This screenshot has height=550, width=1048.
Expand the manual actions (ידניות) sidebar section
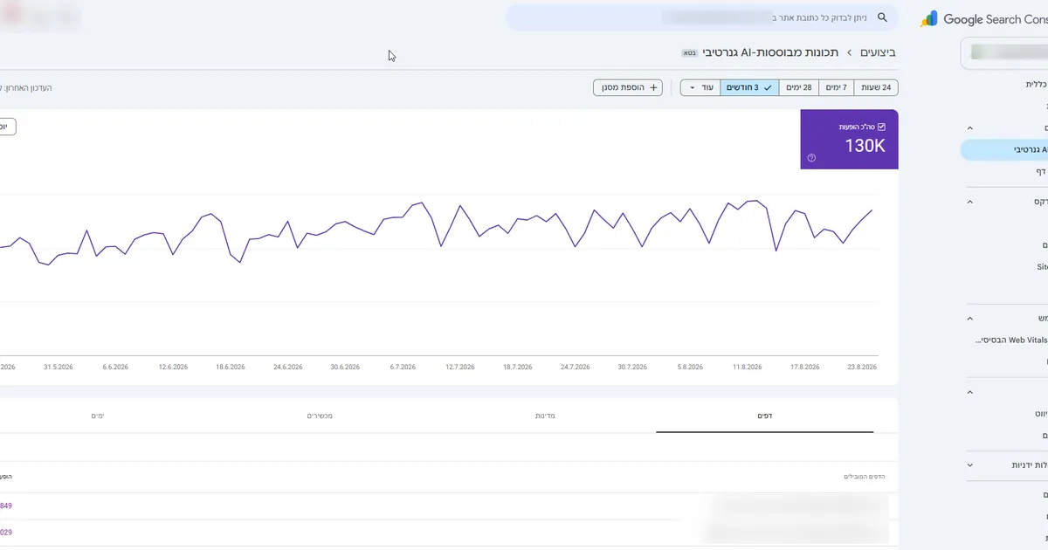[969, 465]
